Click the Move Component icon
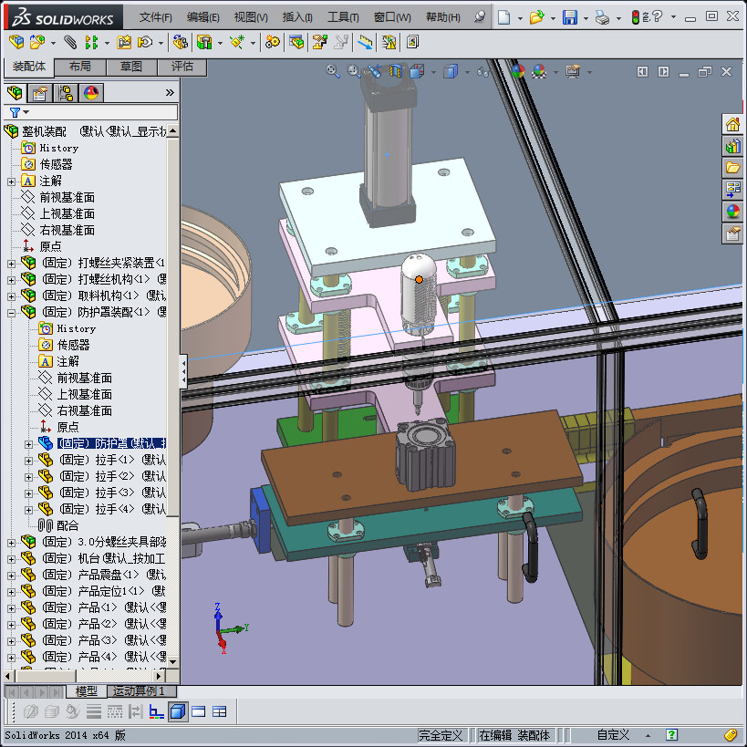 [145, 42]
